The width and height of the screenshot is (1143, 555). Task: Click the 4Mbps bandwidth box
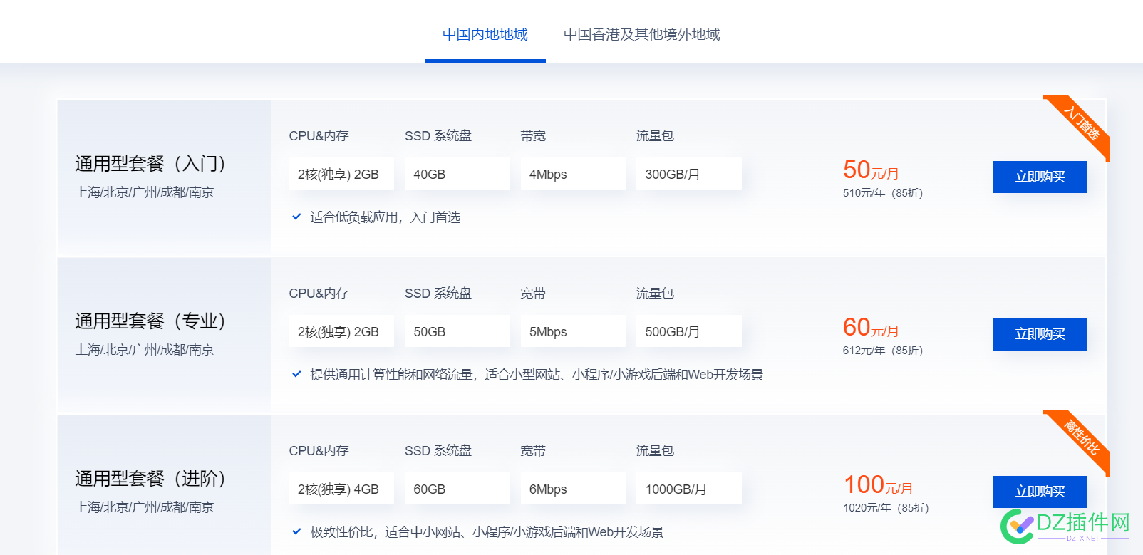pos(573,174)
